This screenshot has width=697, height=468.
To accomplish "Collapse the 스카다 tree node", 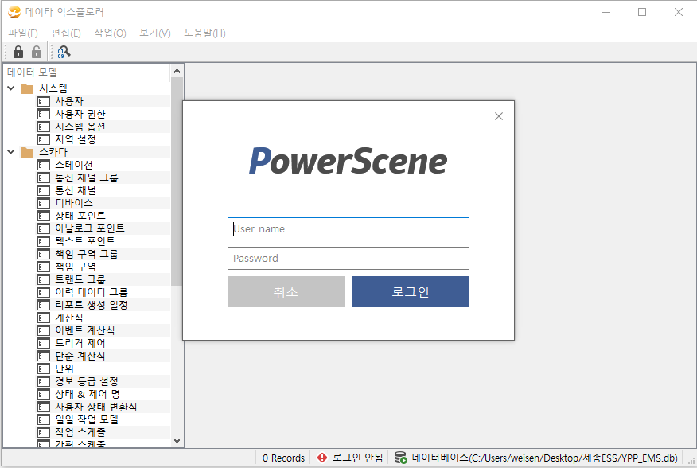I will tap(11, 152).
